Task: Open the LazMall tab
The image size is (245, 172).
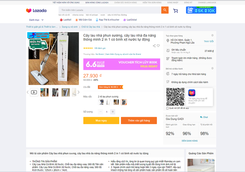Action: (x=66, y=20)
